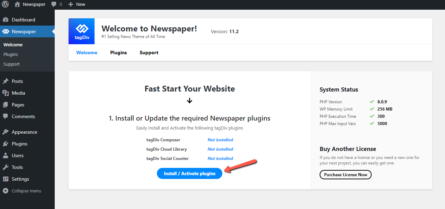Switch to the Plugins tab in header
The width and height of the screenshot is (445, 209).
tap(118, 53)
